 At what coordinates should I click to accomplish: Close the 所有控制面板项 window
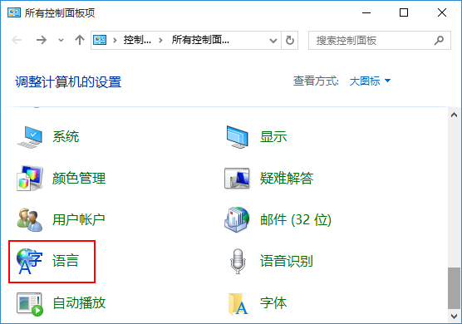click(442, 13)
